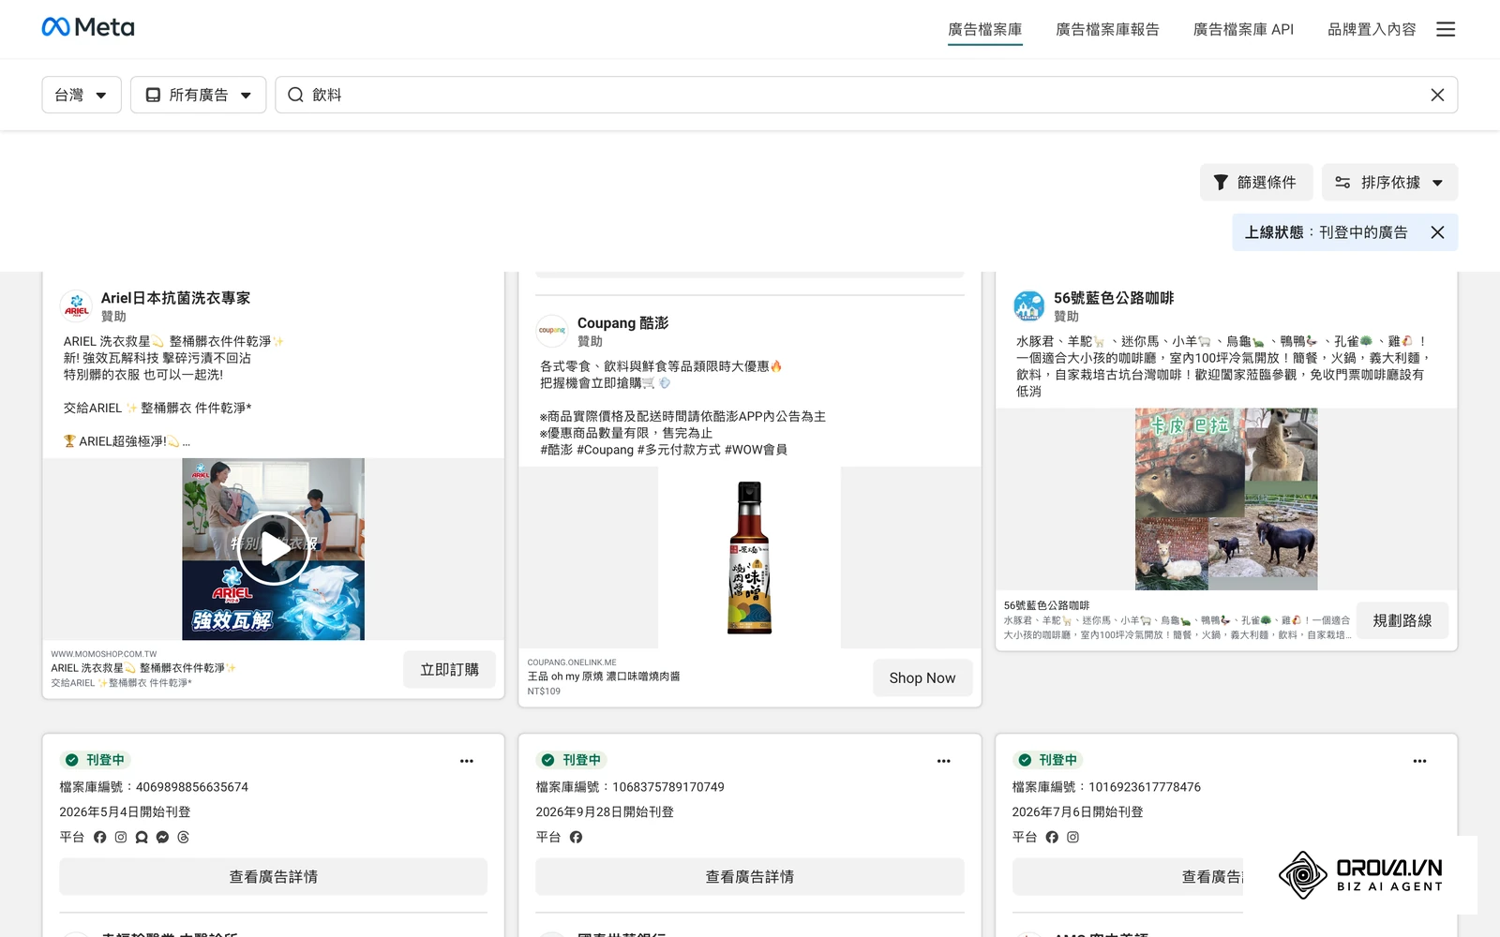This screenshot has width=1500, height=937.
Task: Click the Audience Network icon in the Ariel ad
Action: tap(142, 837)
